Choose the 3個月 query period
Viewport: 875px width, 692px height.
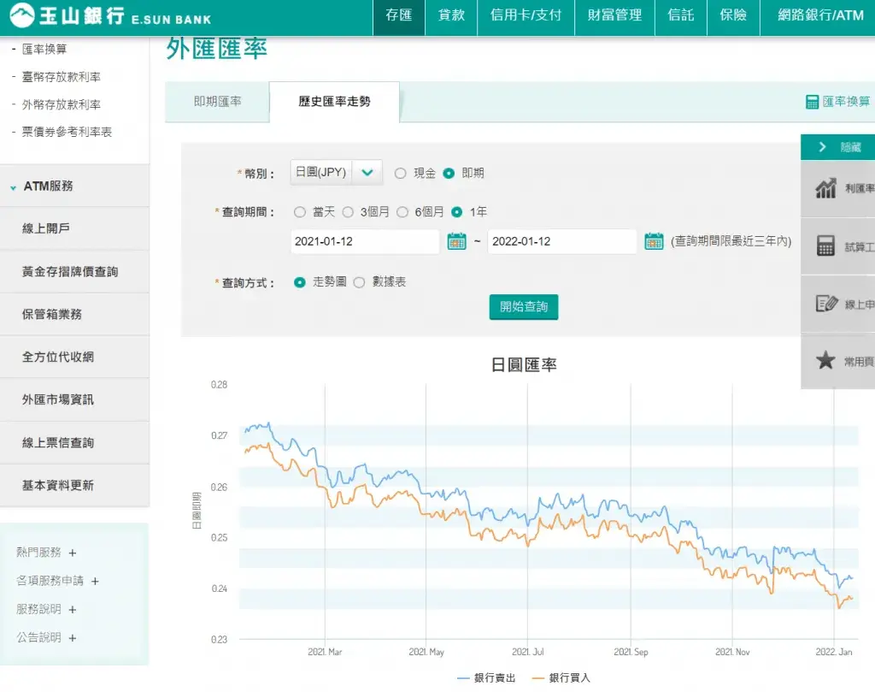pyautogui.click(x=348, y=212)
